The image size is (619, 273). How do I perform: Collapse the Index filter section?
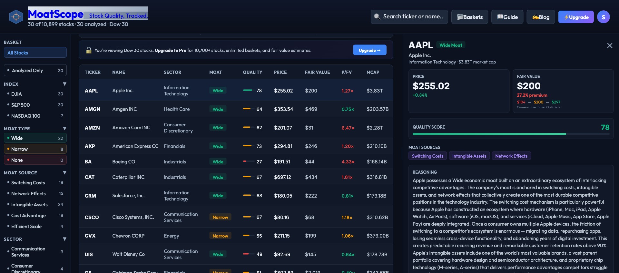tap(64, 84)
